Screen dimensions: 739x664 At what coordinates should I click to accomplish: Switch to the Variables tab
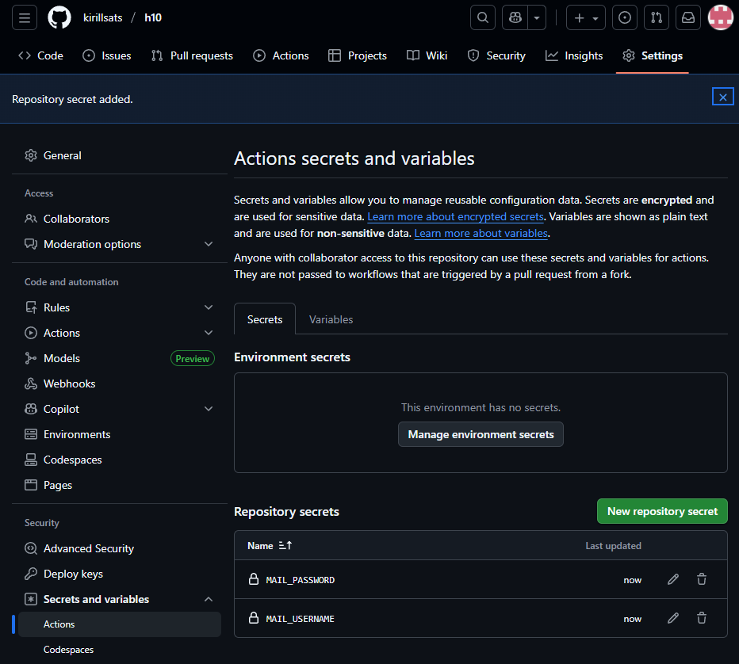(x=331, y=319)
